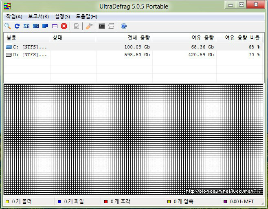Open the help question mark icon
This screenshot has width=268, height=209.
[x=124, y=26]
